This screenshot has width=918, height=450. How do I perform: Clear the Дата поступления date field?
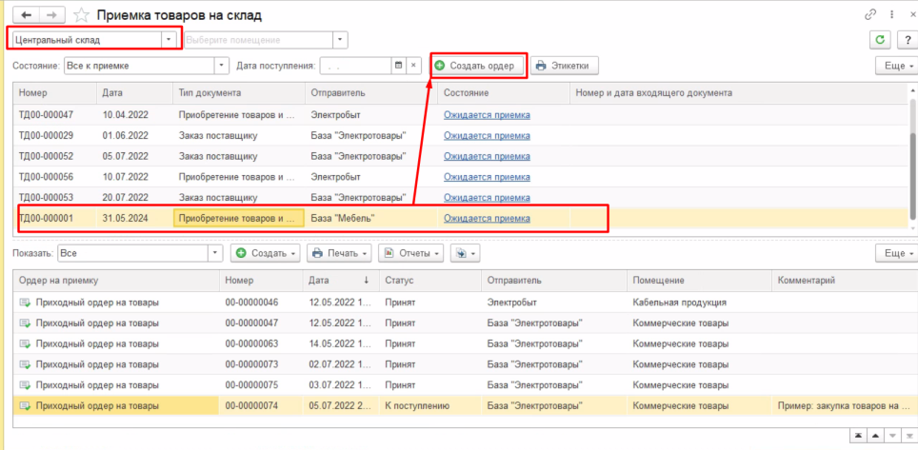[x=414, y=66]
